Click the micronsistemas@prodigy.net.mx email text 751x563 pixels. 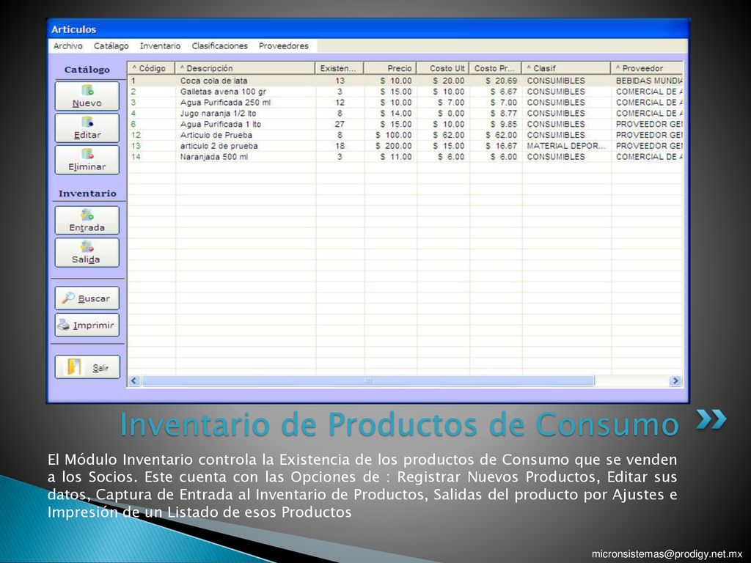coord(667,554)
